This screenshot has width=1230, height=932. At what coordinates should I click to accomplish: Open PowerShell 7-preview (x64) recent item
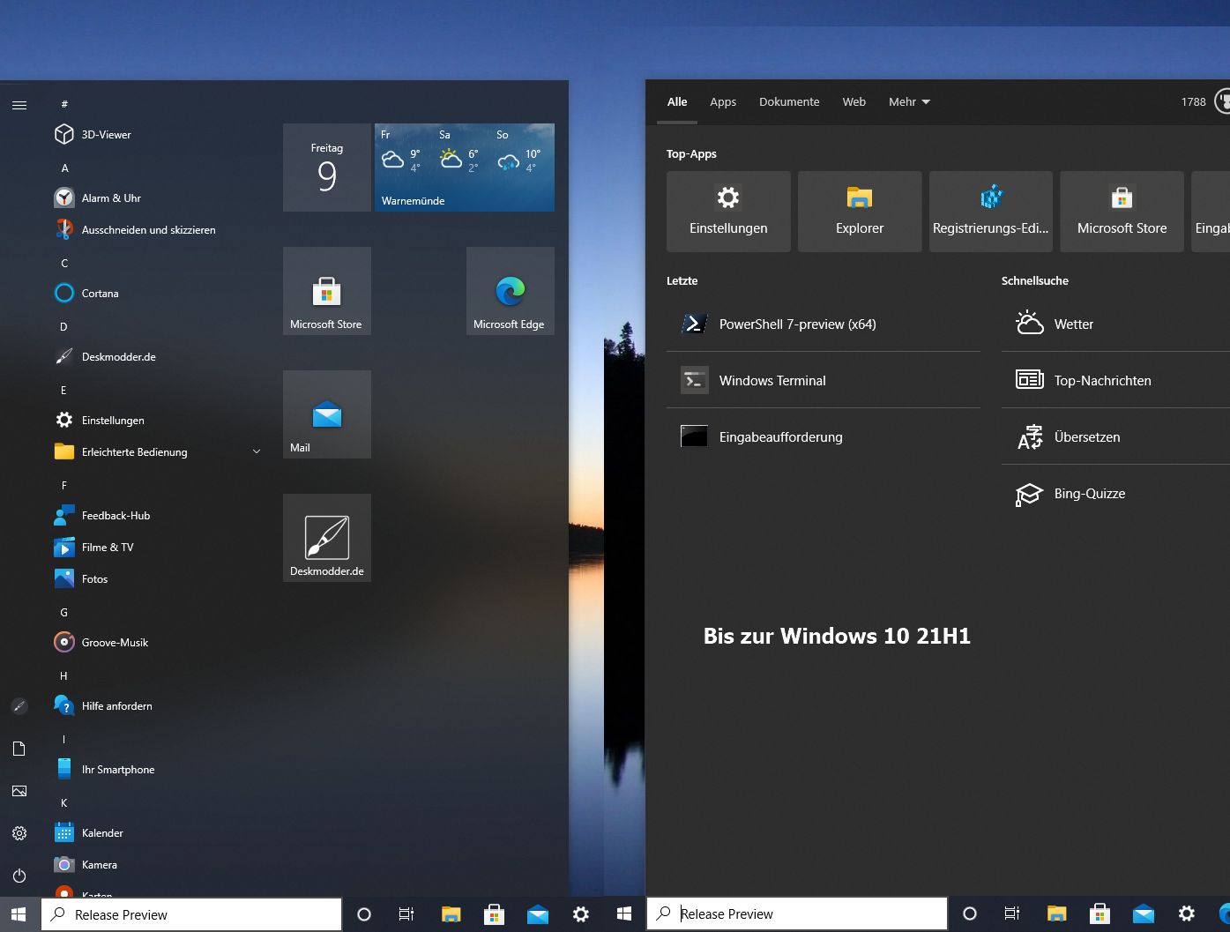coord(824,324)
